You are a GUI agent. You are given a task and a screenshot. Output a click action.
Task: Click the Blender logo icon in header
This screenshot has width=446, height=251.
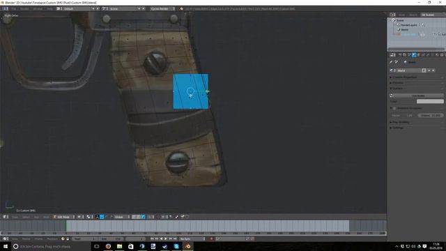click(x=181, y=9)
